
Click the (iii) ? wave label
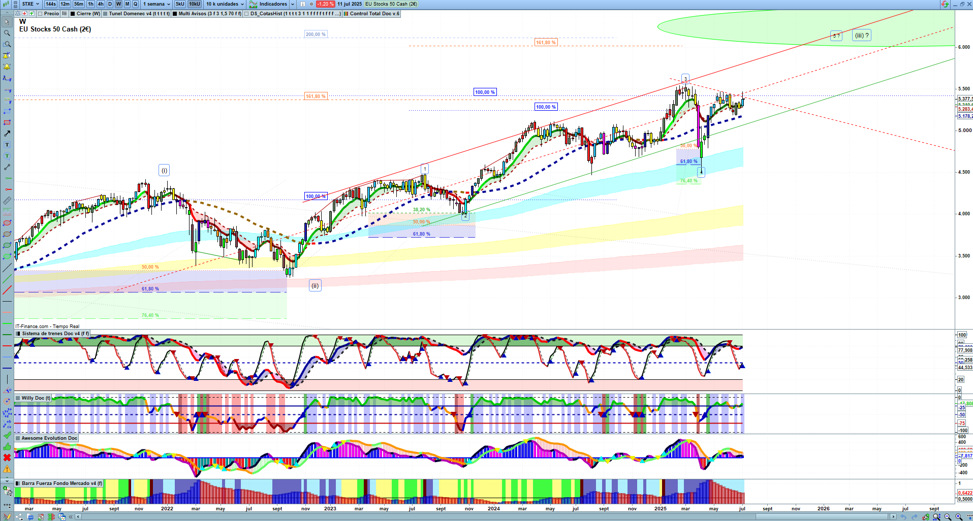861,36
